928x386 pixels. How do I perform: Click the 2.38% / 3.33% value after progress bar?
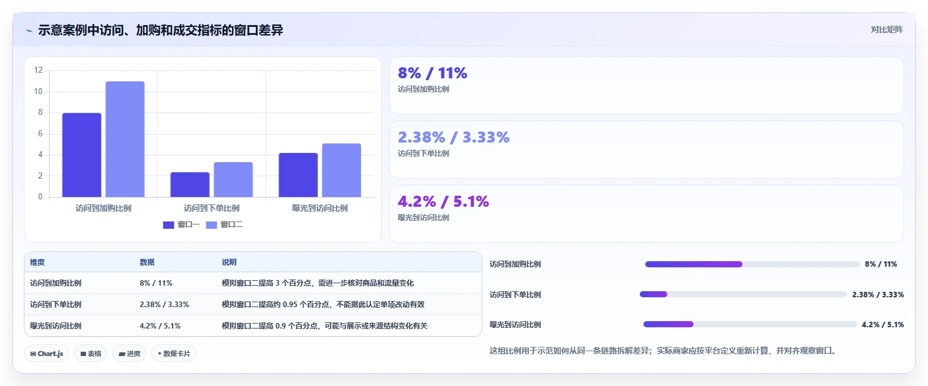878,294
